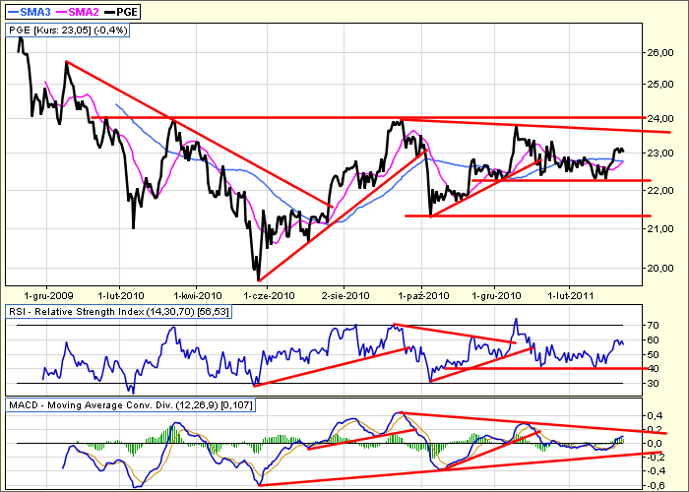Viewport: 689px width, 492px height.
Task: Click the MACD 0,4 axis value
Action: [656, 415]
